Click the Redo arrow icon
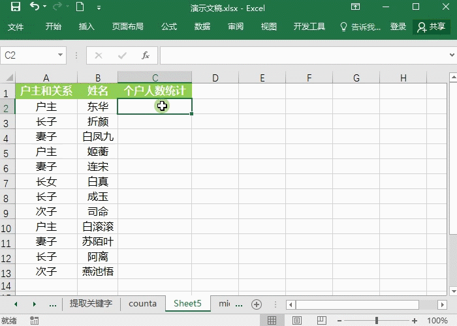Image resolution: width=457 pixels, height=326 pixels. click(57, 7)
